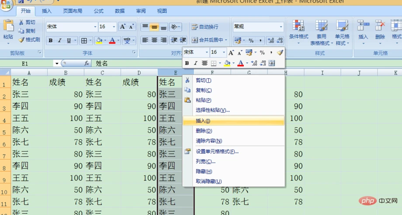Expand the Name Box dropdown arrow

[x=57, y=64]
